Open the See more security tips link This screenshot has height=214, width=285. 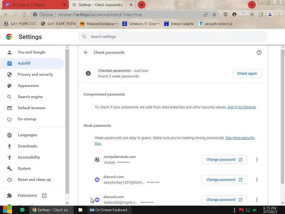(240, 138)
